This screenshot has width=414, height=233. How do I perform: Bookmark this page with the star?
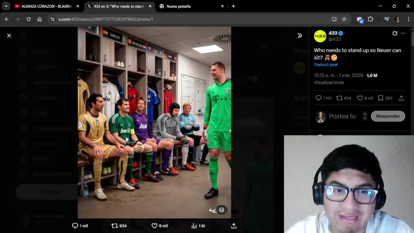click(344, 19)
